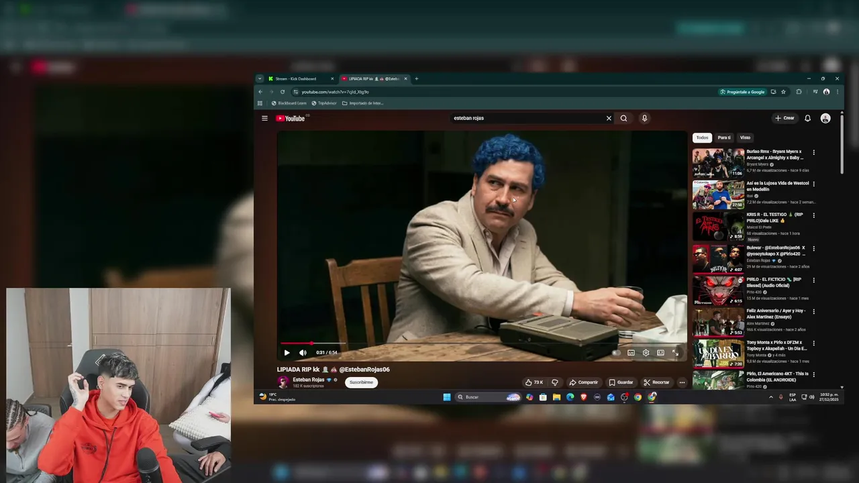Play the video
This screenshot has width=859, height=483.
coord(287,352)
